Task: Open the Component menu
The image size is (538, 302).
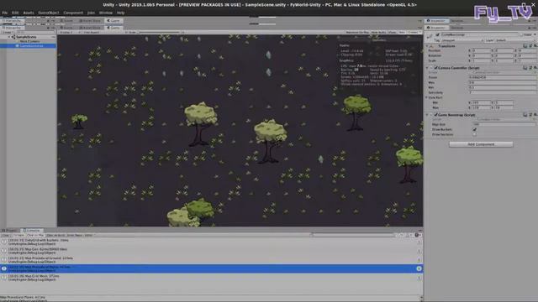Action: (73, 13)
